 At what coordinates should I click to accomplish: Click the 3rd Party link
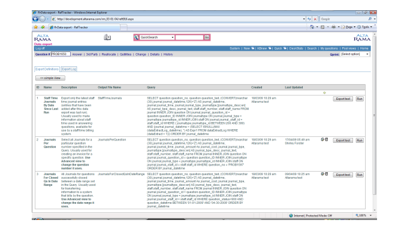pos(92,54)
